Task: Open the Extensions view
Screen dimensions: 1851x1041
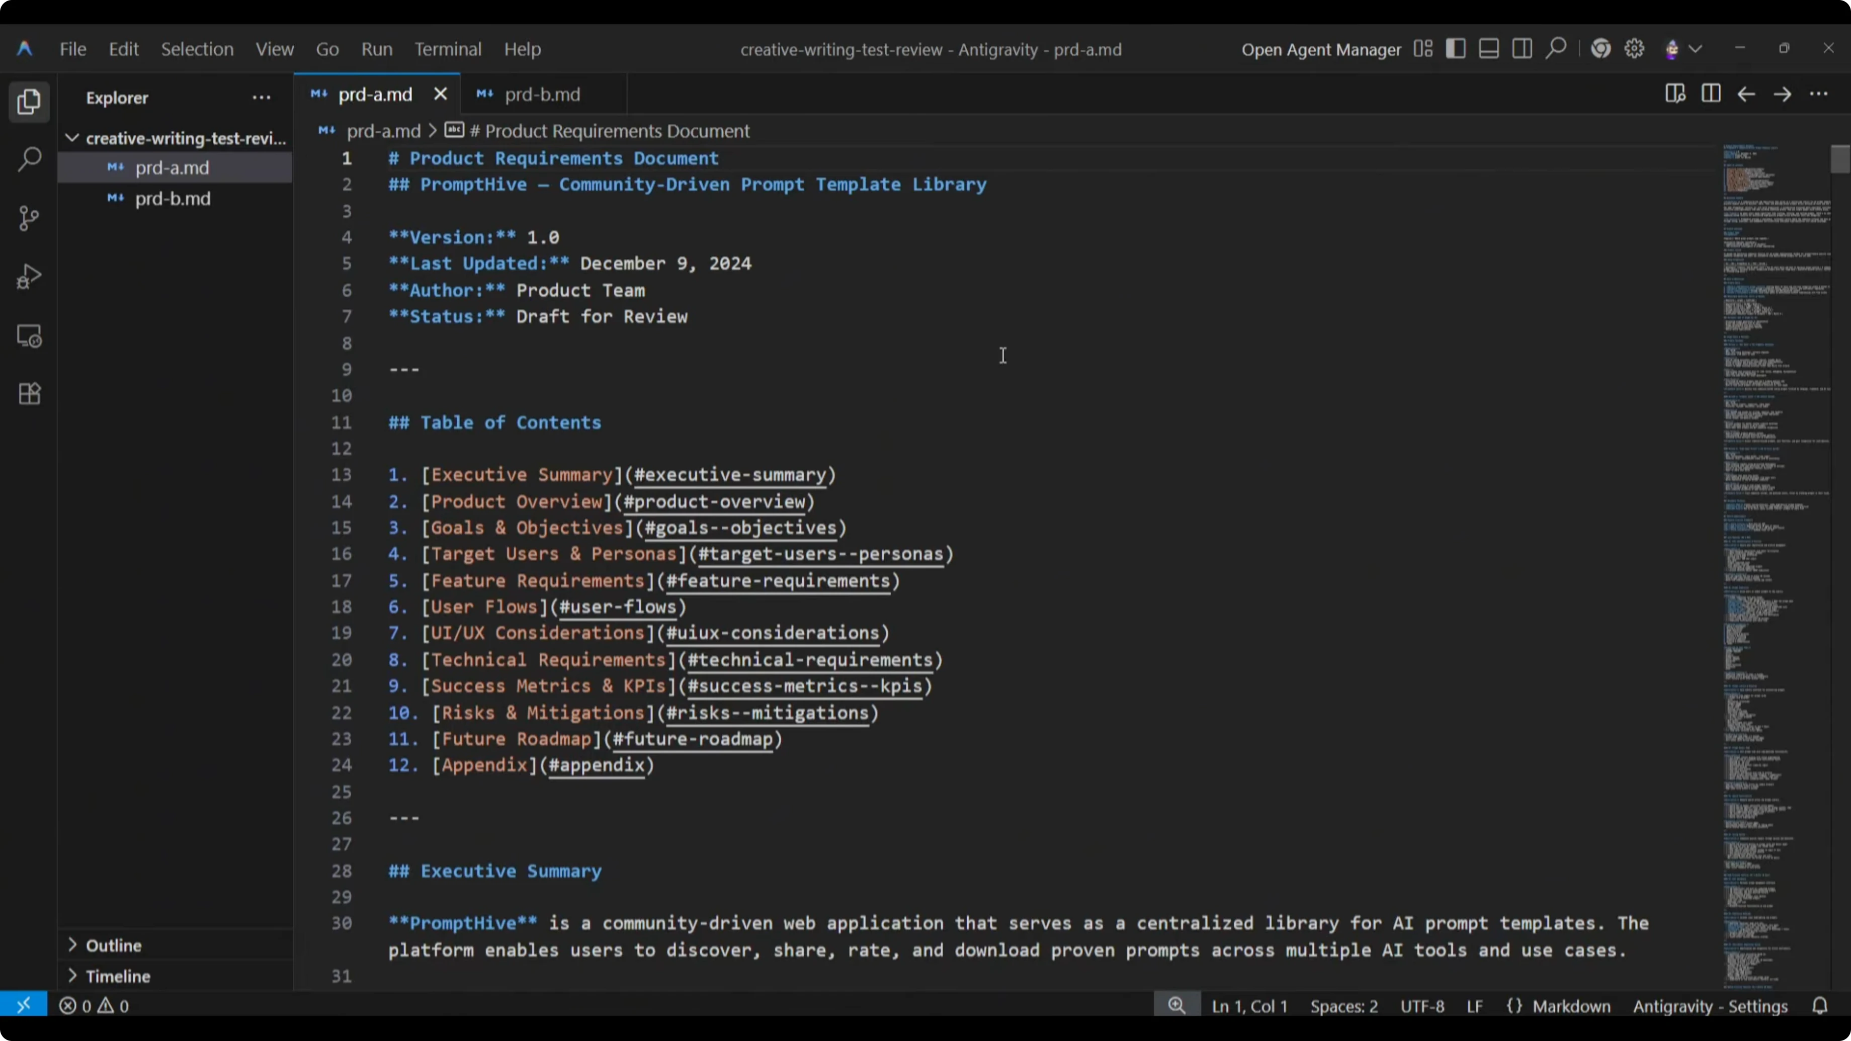Action: (29, 394)
